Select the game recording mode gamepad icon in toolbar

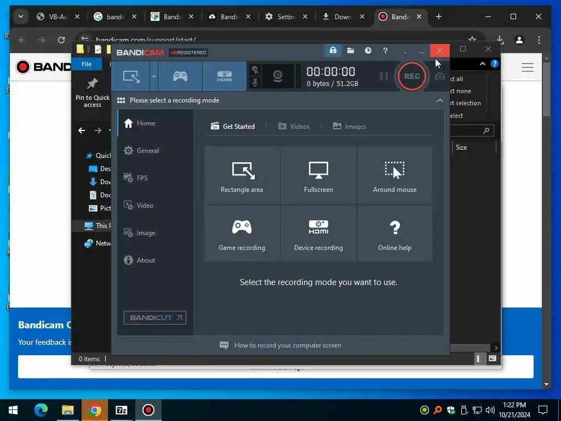pos(180,76)
